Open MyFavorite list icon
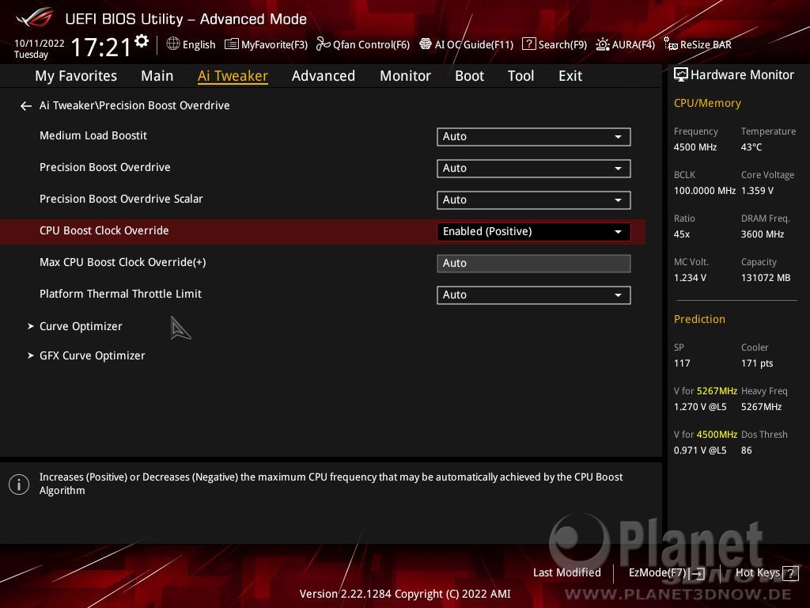 pyautogui.click(x=232, y=44)
